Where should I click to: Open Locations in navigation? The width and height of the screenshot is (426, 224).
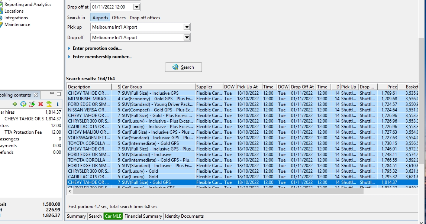pyautogui.click(x=14, y=11)
